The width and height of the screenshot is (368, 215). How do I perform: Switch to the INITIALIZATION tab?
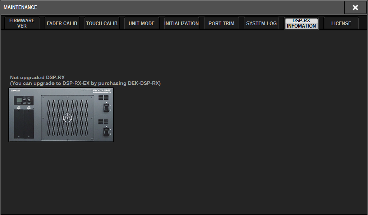click(x=181, y=23)
